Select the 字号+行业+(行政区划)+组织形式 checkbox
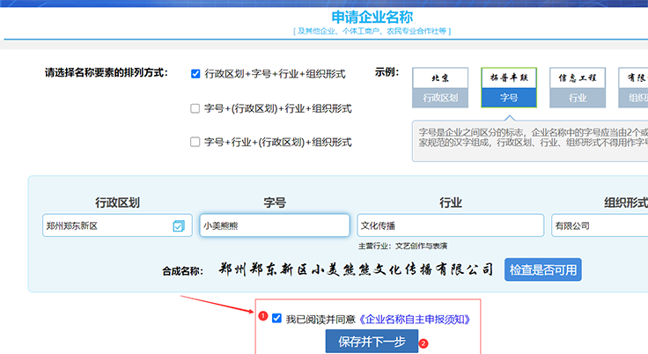This screenshot has width=648, height=354. 195,142
